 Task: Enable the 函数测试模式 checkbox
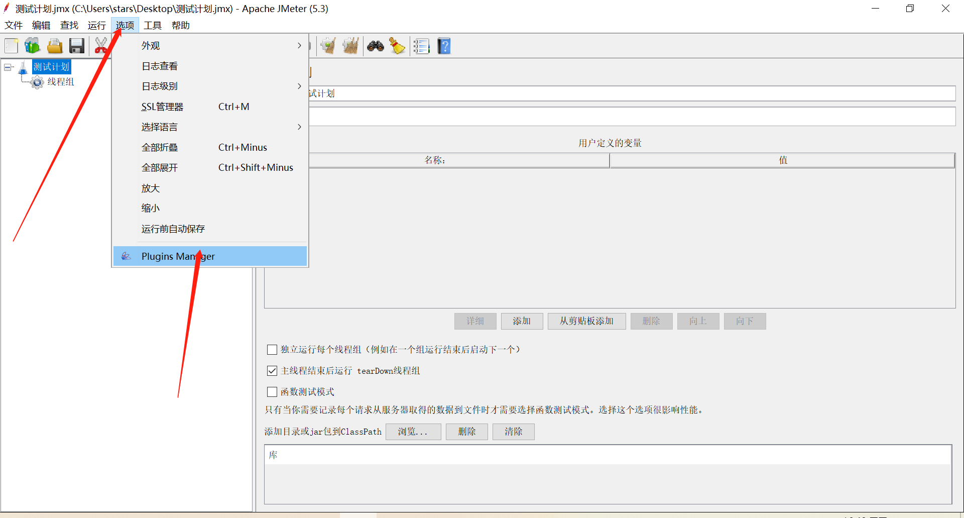(x=272, y=392)
